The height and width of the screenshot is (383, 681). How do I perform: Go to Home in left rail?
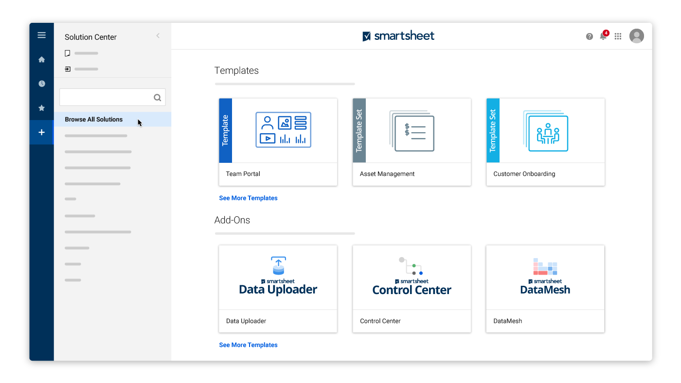(41, 59)
